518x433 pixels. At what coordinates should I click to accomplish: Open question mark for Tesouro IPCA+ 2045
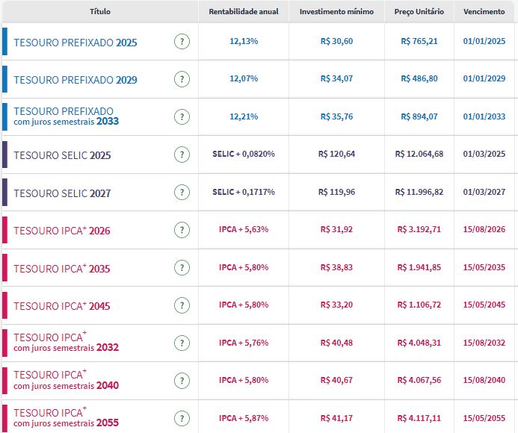182,305
